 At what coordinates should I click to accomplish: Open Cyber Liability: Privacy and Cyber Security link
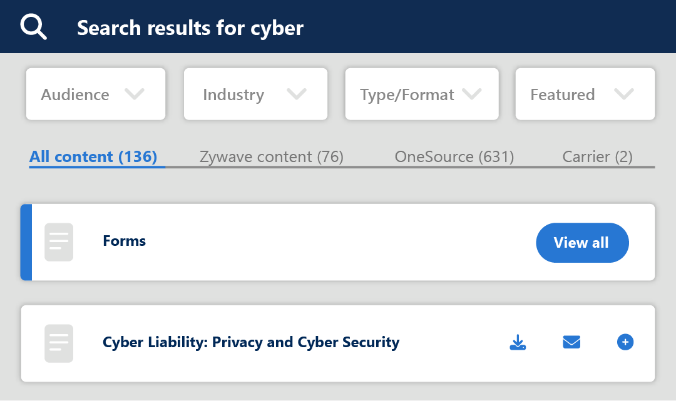coord(250,342)
